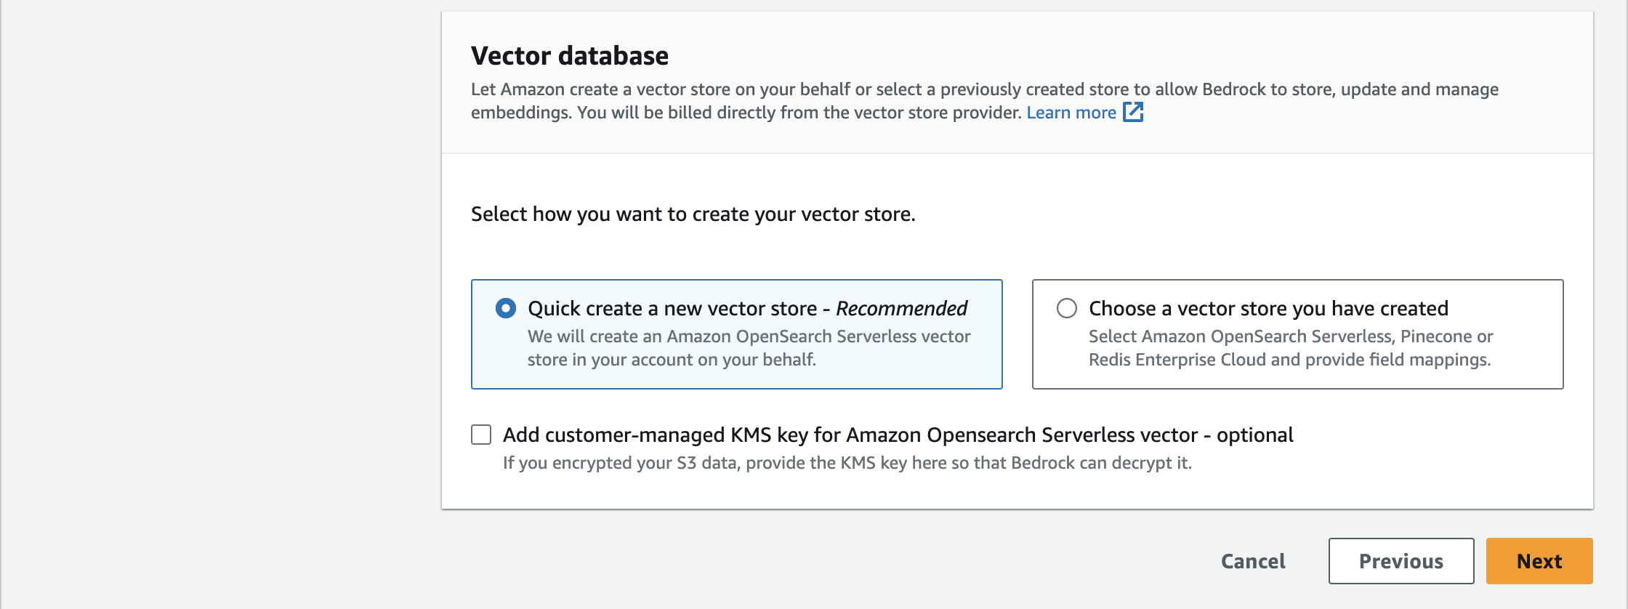
Task: Click the word 'optional' in the KMS label
Action: click(x=1255, y=435)
